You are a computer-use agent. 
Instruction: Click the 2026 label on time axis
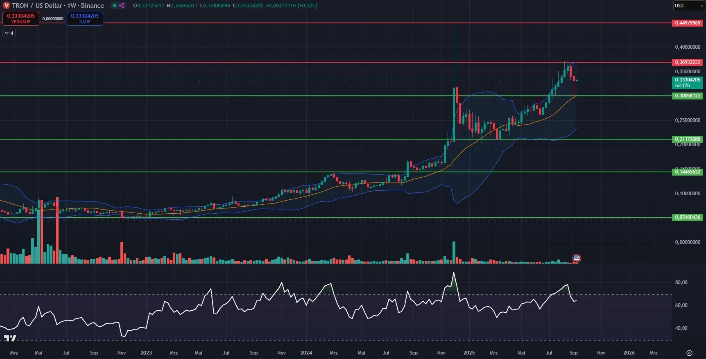pos(629,353)
